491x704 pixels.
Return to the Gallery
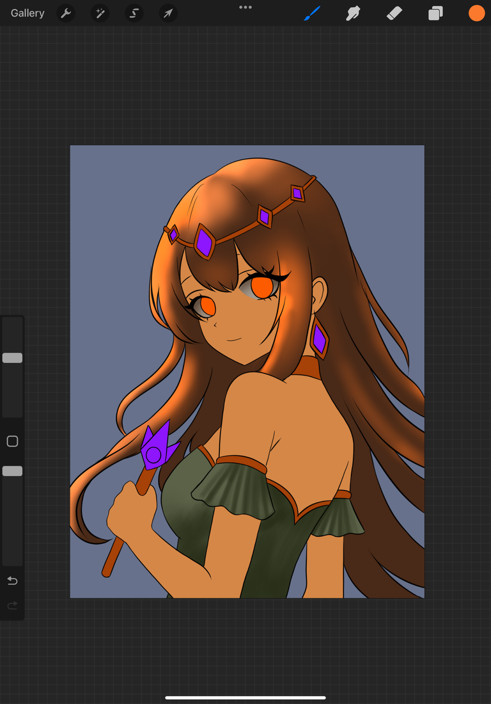coord(27,13)
